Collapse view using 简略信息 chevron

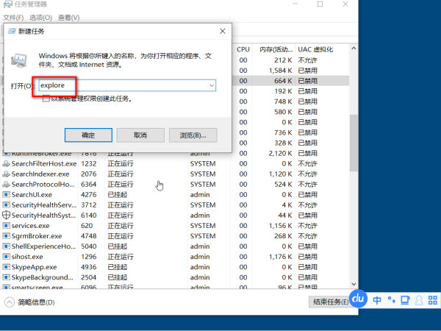pos(9,302)
